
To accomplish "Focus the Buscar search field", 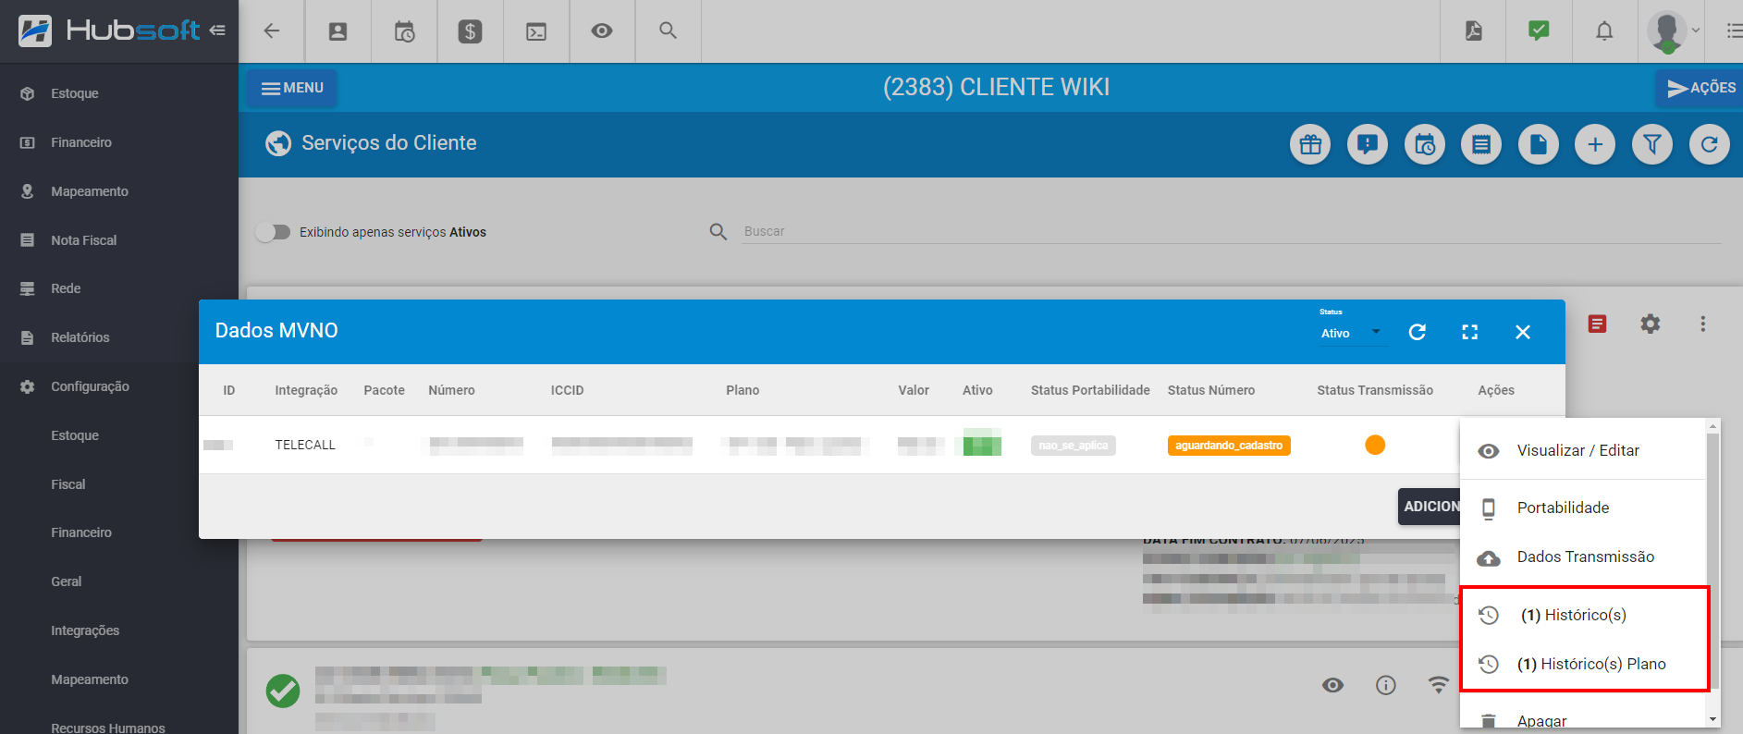I will (x=1232, y=231).
